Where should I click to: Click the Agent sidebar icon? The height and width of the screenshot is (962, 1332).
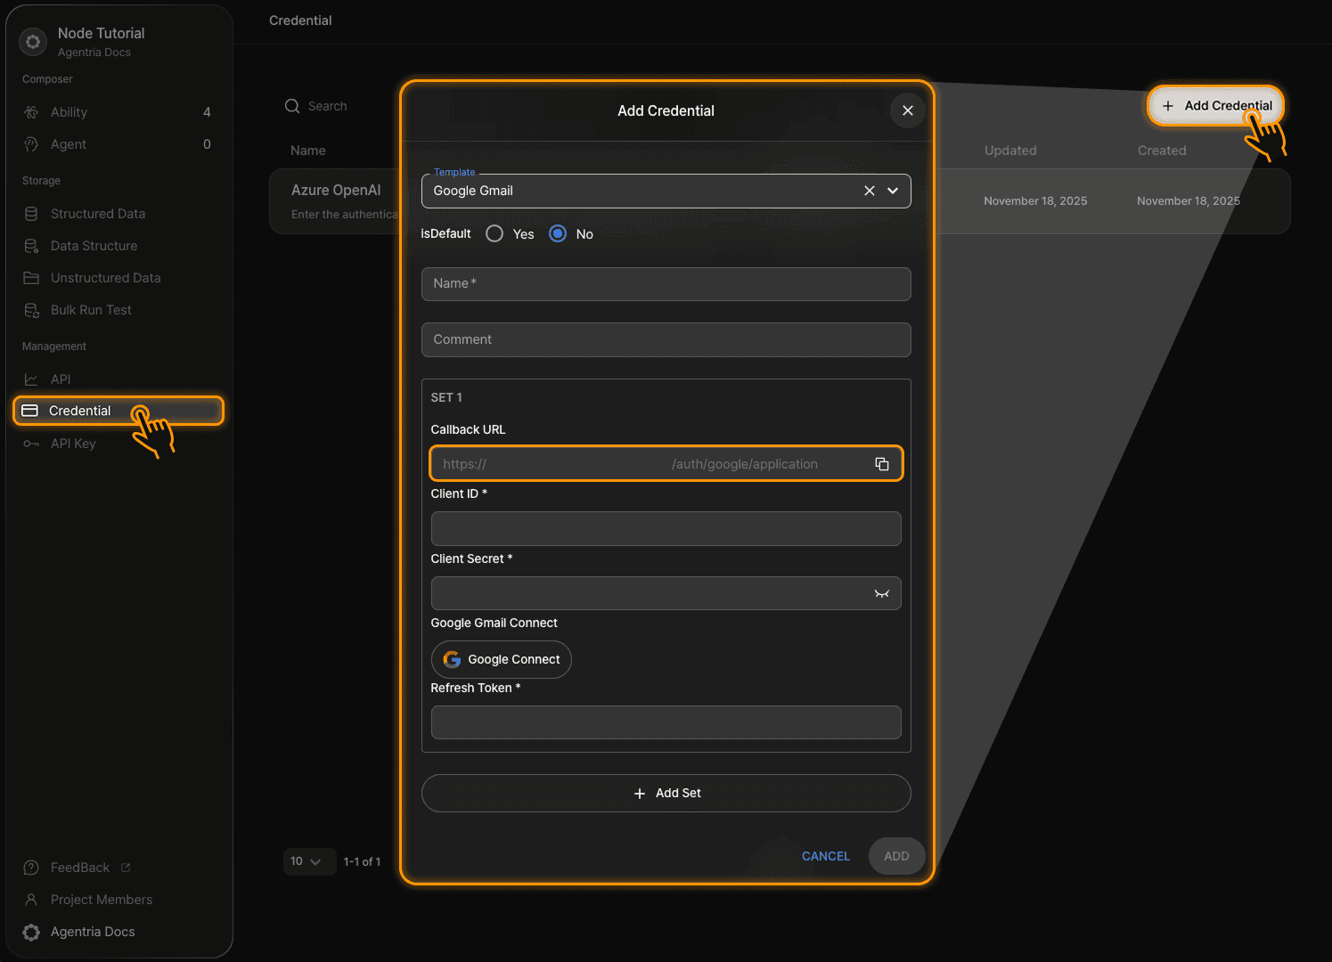(31, 144)
